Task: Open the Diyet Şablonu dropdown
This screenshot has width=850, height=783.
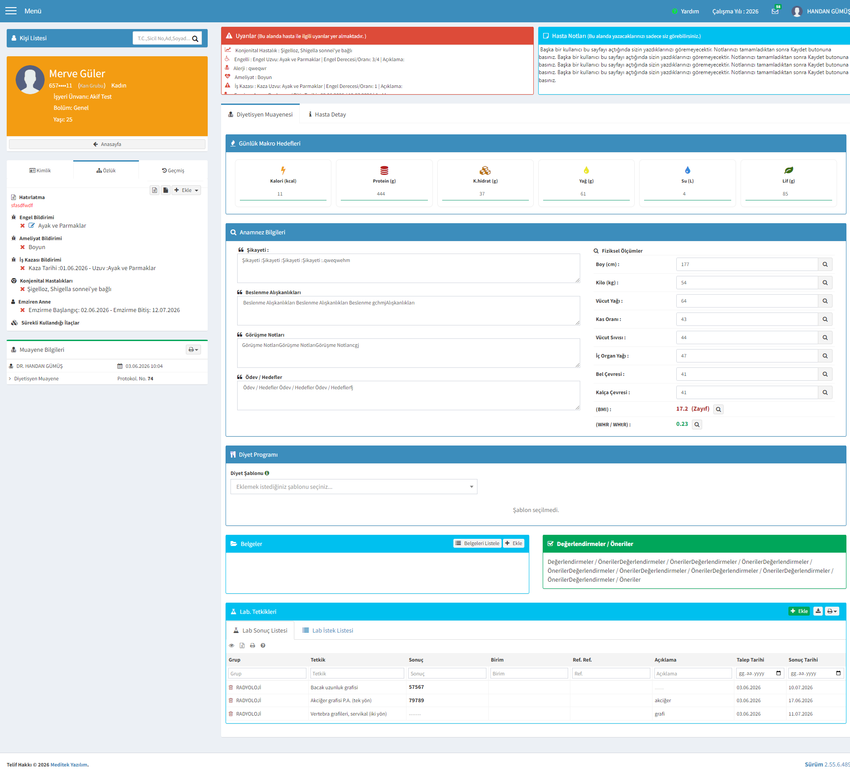Action: [x=354, y=487]
